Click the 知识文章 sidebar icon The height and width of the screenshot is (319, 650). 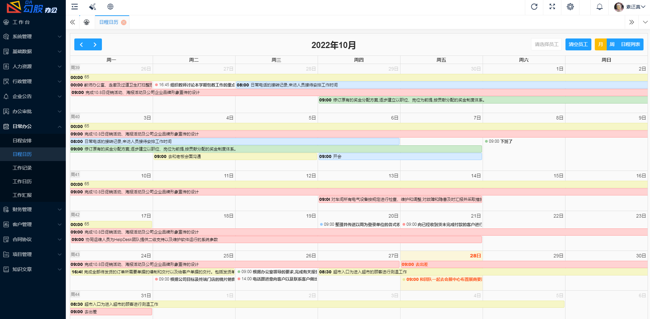click(6, 269)
